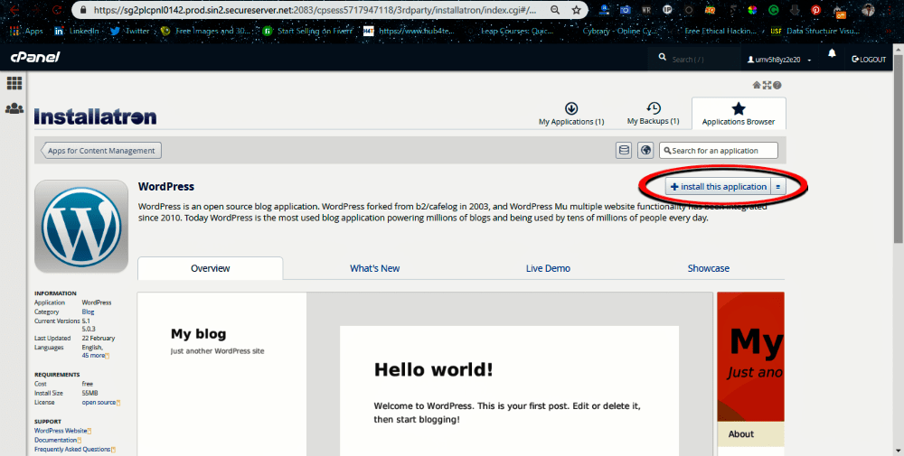This screenshot has width=904, height=456.
Task: Open Frequently Asked Questions link
Action: tap(72, 449)
